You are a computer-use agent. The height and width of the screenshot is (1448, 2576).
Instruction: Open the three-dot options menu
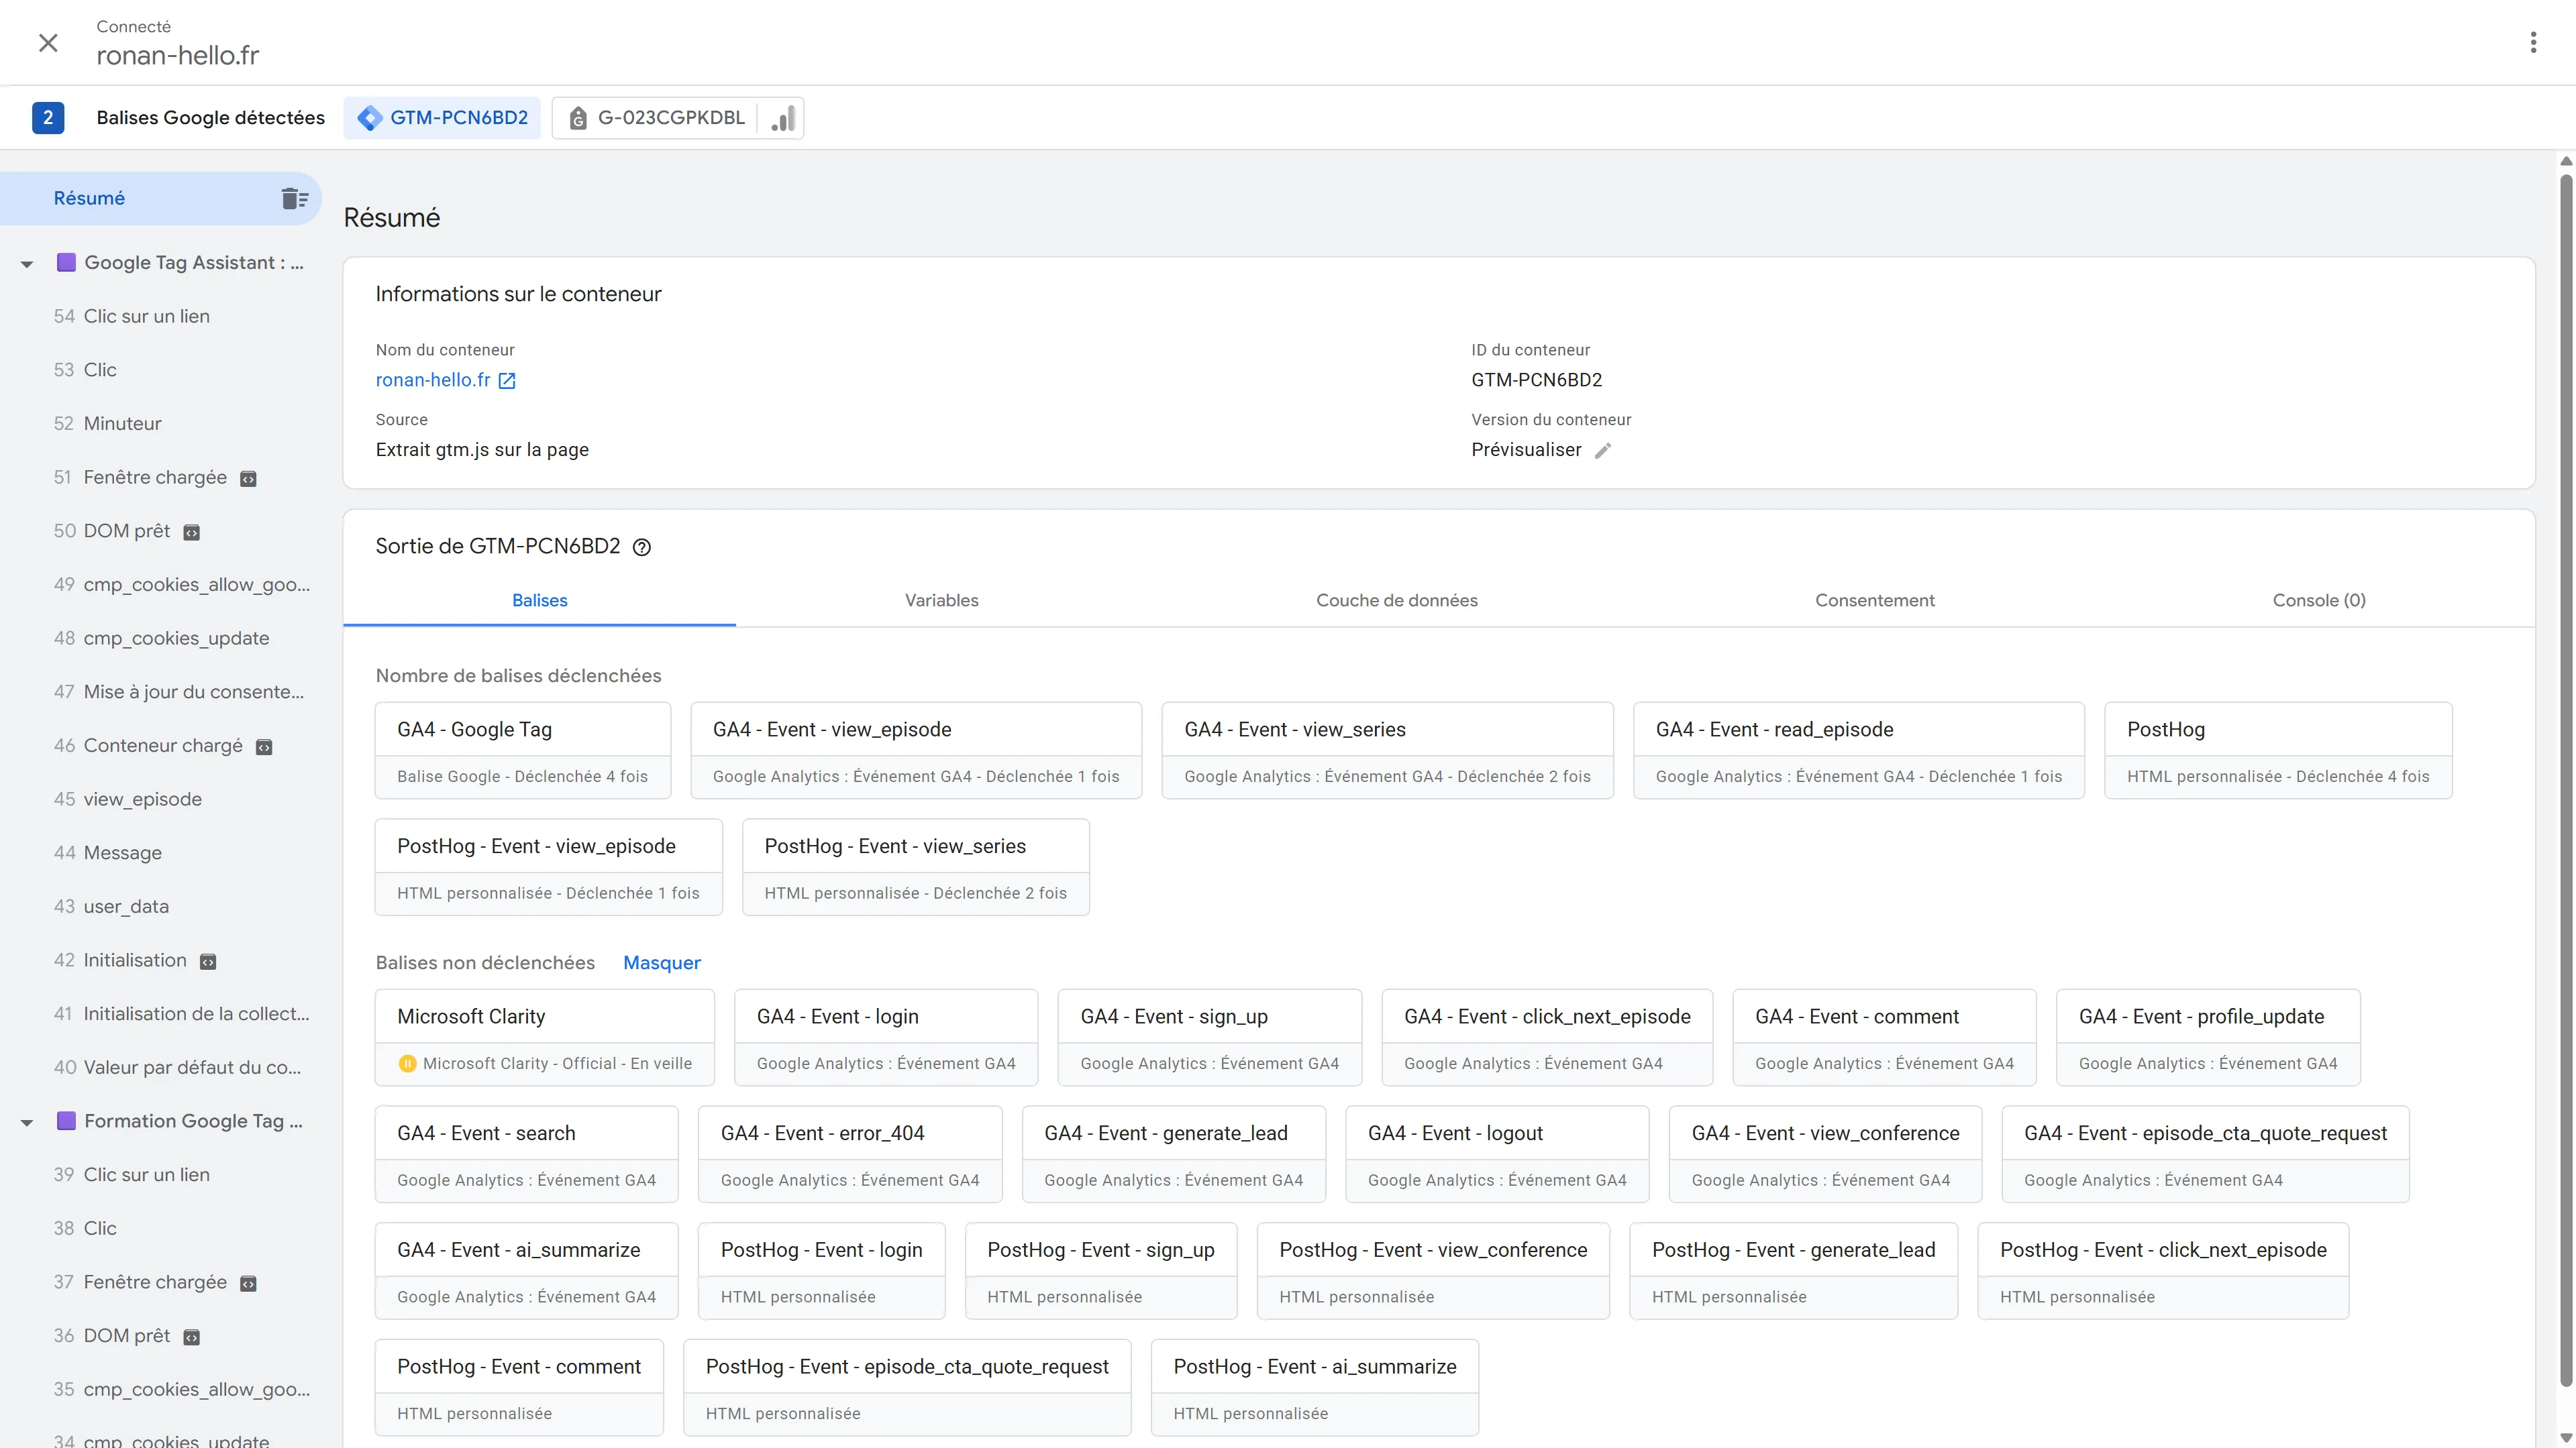[x=2533, y=42]
